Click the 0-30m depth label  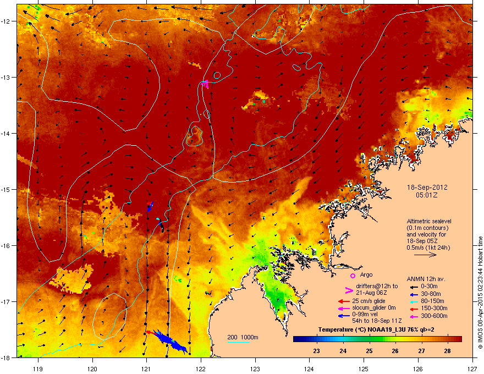pos(429,287)
